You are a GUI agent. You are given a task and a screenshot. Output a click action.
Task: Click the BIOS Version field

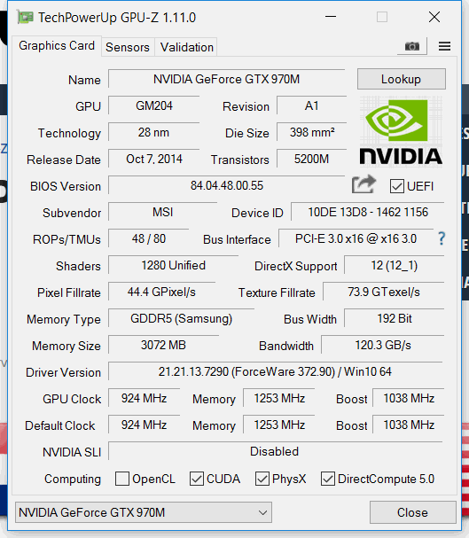pyautogui.click(x=227, y=185)
